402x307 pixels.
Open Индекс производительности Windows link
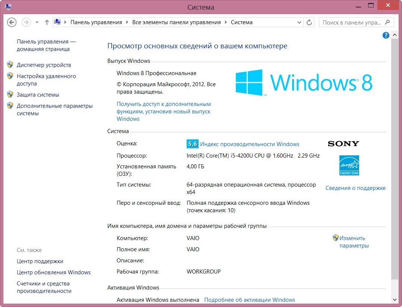coord(250,144)
